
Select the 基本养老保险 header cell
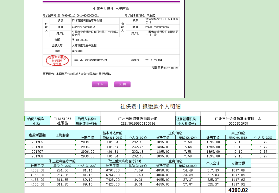[113, 133]
